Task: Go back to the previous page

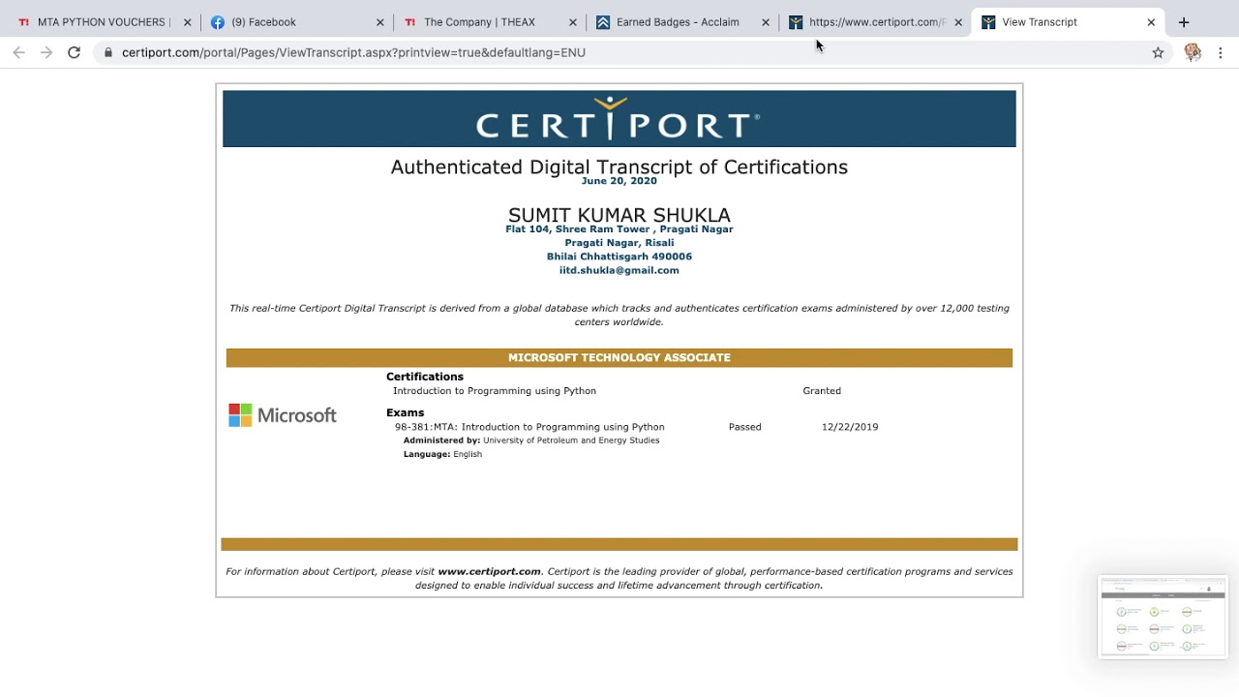Action: coord(19,52)
